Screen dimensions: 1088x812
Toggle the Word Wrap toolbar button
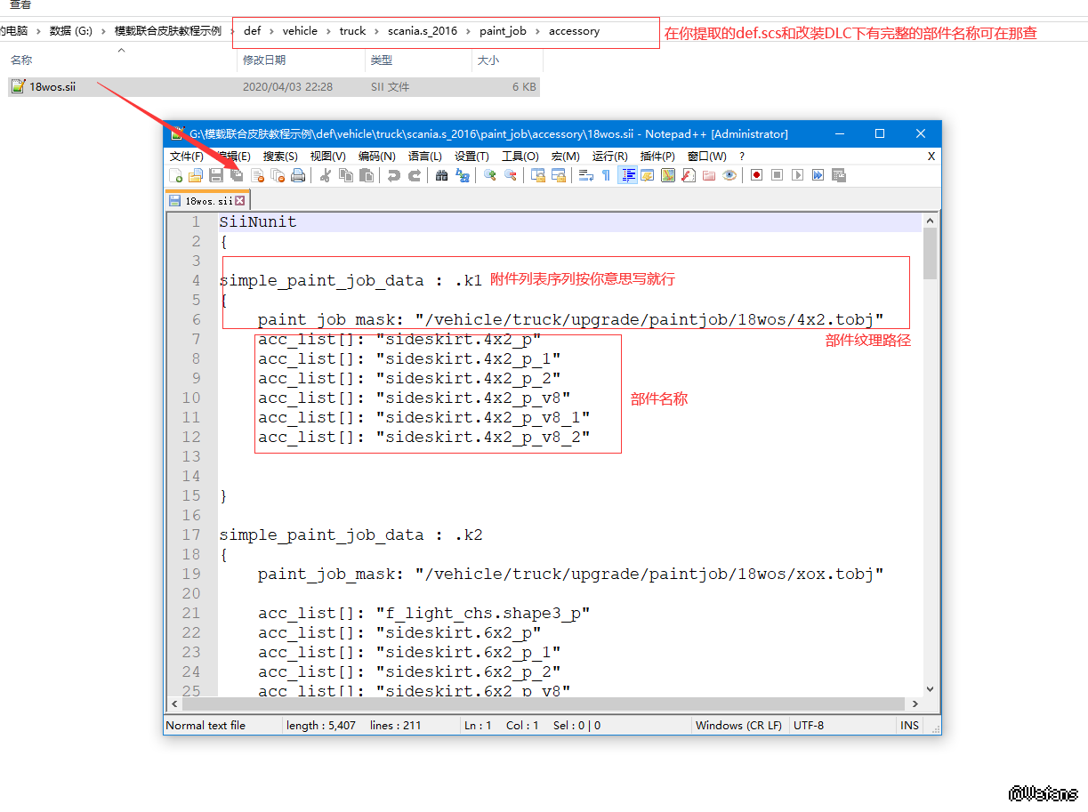pyautogui.click(x=585, y=175)
